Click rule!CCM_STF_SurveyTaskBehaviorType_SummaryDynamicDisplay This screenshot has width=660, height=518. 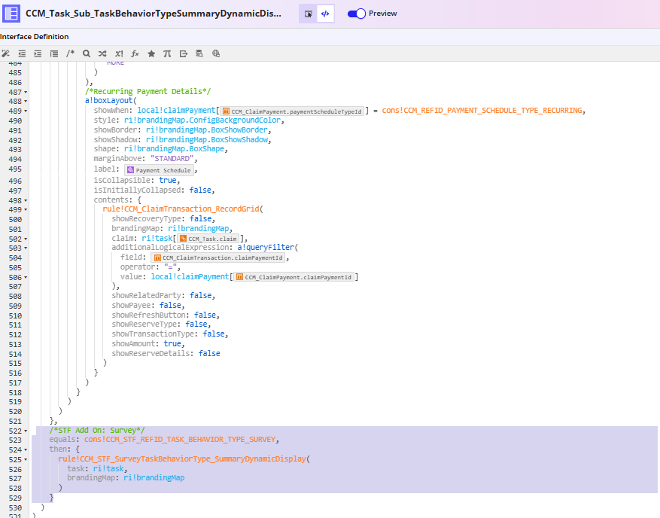182,459
